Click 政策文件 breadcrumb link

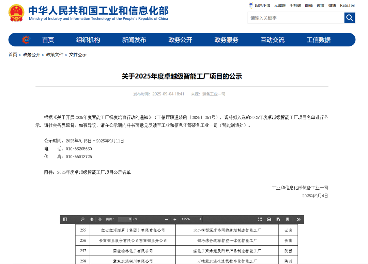point(55,55)
